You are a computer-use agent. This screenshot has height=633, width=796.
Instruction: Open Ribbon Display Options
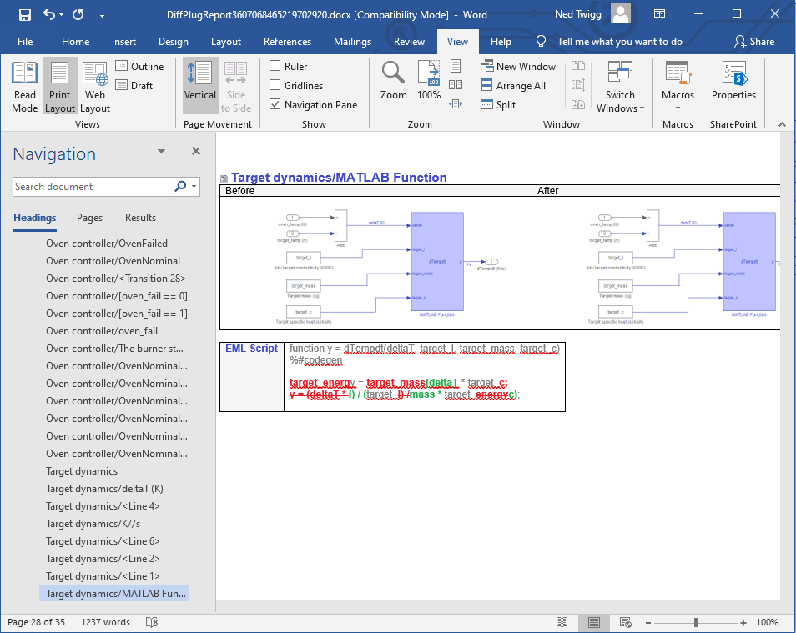659,13
